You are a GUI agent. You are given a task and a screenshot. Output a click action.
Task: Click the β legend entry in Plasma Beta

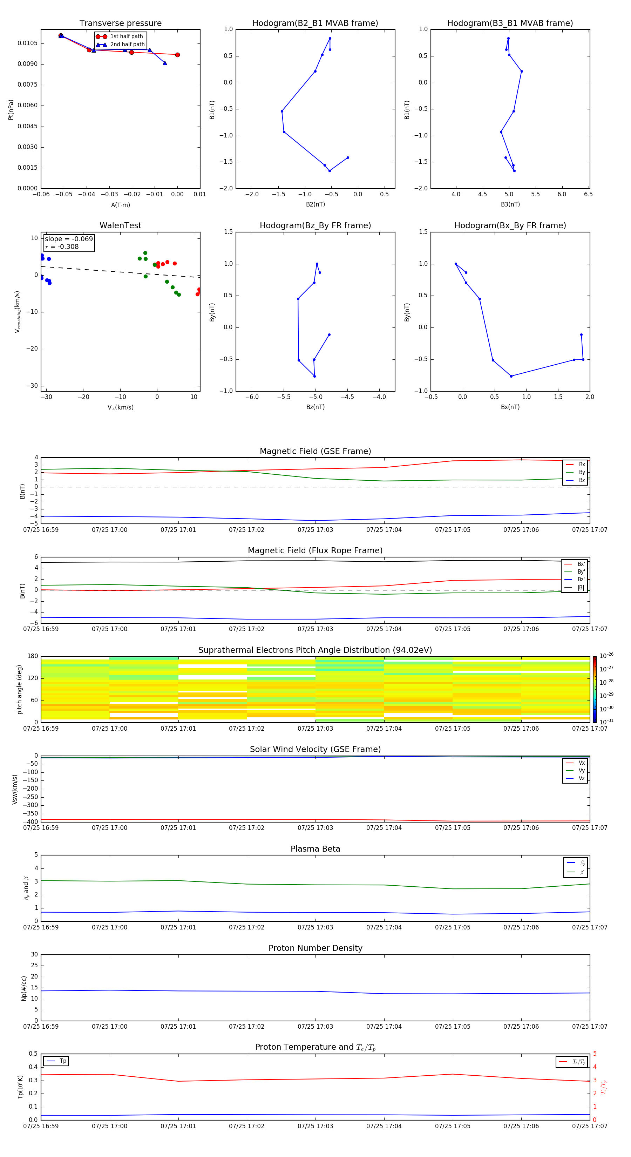pos(576,872)
